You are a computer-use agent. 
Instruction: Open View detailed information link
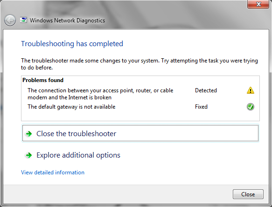point(53,172)
